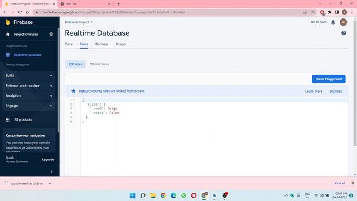Open Project Overview home icon
This screenshot has width=357, height=201.
click(x=8, y=35)
